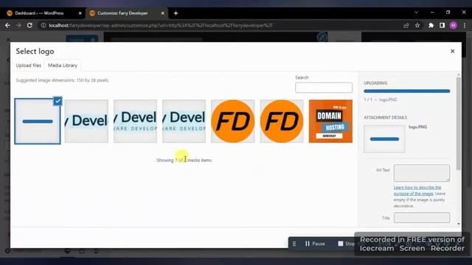The width and height of the screenshot is (472, 265).
Task: Click the recorder toolbar grip handle
Action: coord(294,244)
